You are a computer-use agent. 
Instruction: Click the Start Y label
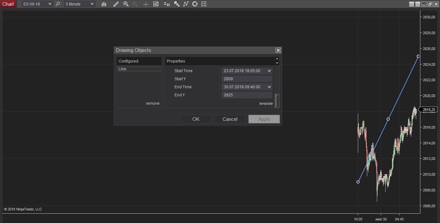tap(180, 79)
